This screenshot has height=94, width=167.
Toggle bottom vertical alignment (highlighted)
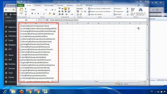pyautogui.click(x=65, y=9)
